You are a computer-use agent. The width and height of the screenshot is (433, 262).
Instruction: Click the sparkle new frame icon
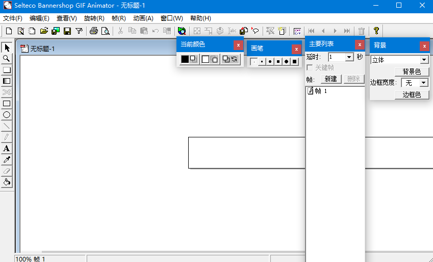[x=282, y=31]
